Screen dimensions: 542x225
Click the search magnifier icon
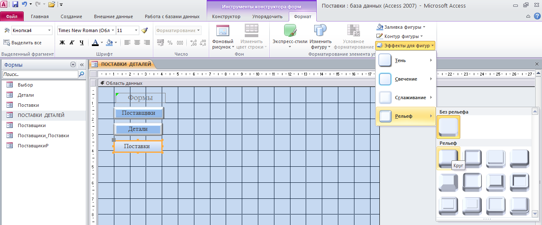(81, 74)
